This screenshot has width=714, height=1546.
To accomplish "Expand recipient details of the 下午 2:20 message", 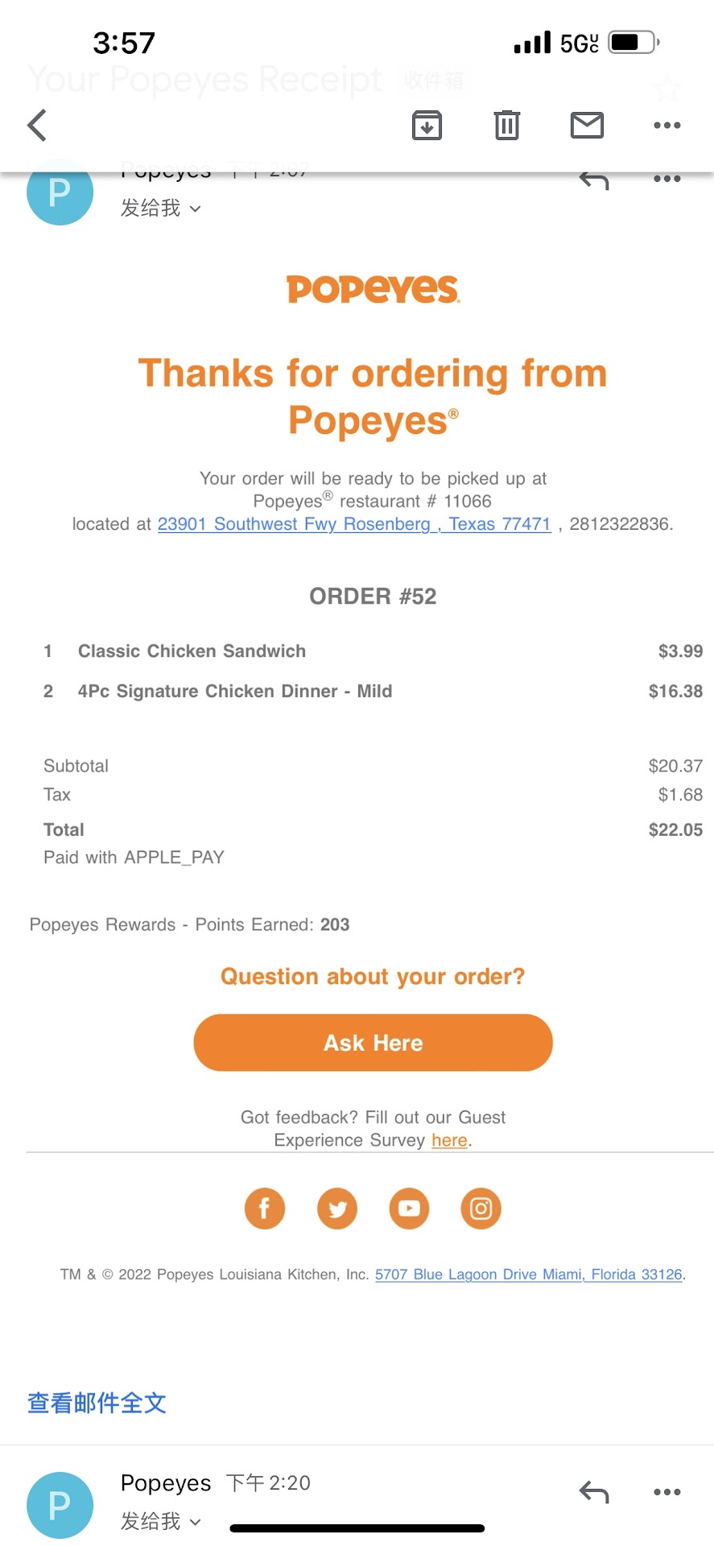I will 161,1521.
